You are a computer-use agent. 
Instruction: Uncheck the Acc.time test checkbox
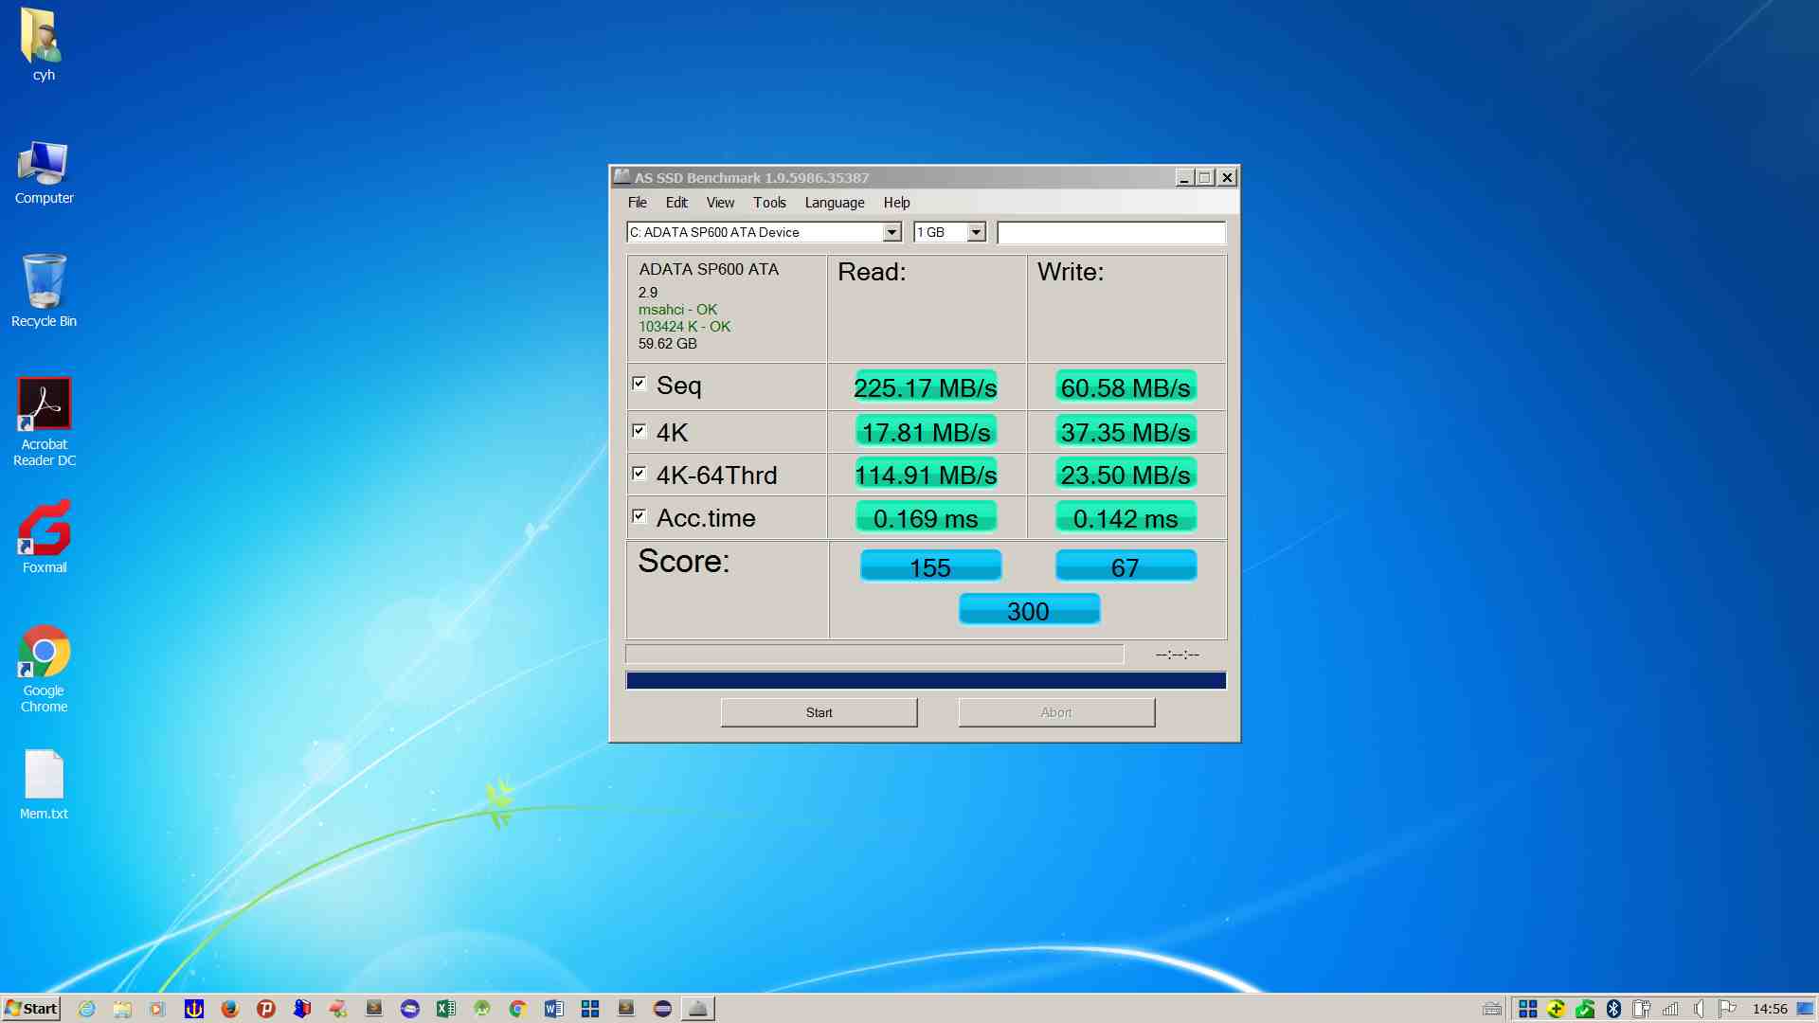(639, 516)
